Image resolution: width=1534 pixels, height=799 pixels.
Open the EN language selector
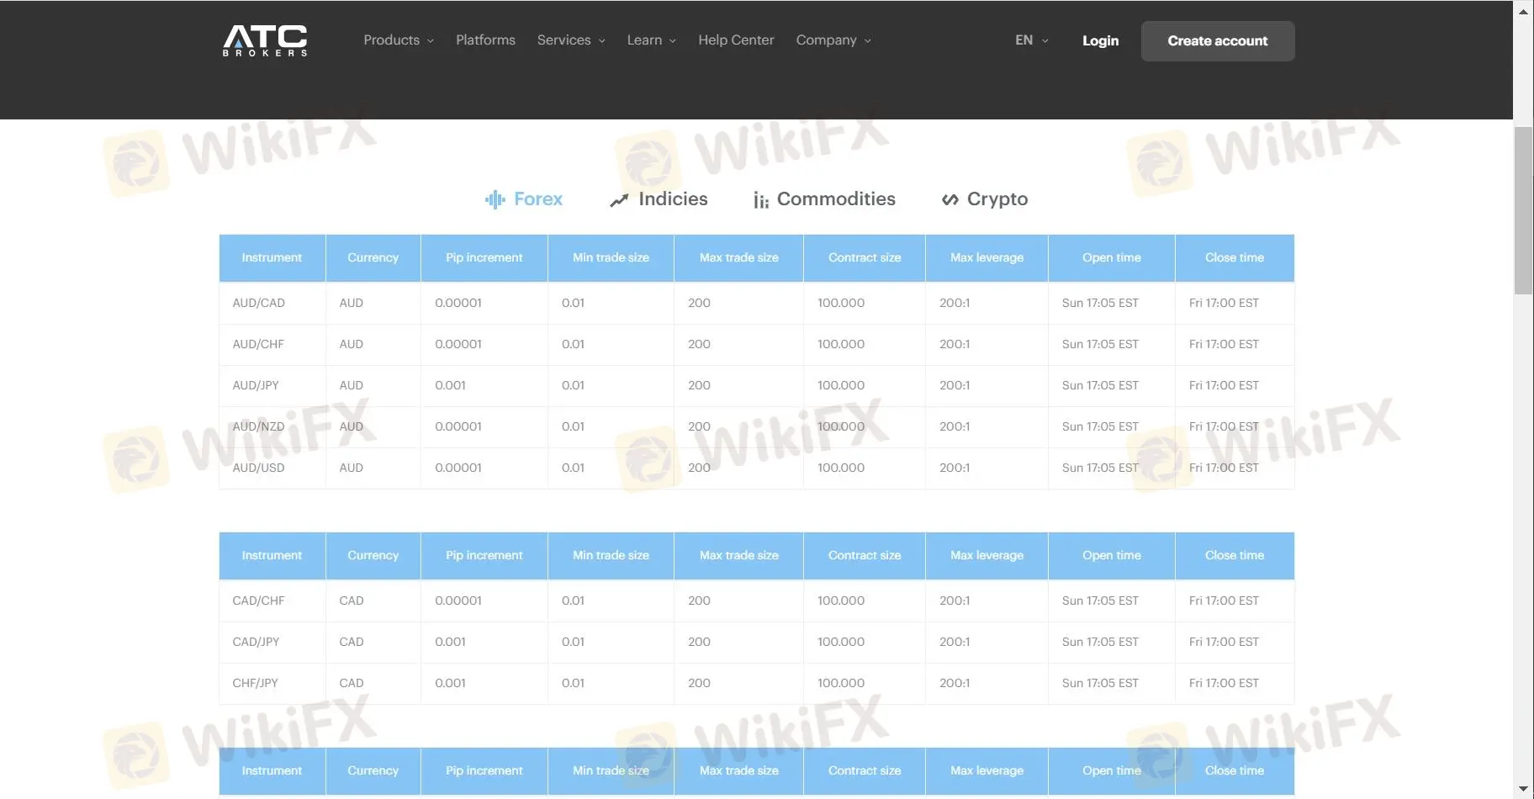pyautogui.click(x=1029, y=40)
